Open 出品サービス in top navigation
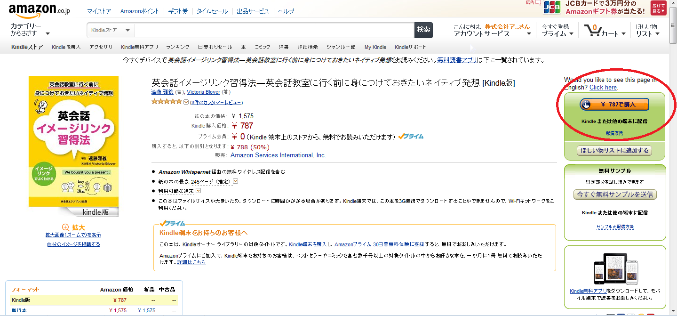 pos(253,11)
